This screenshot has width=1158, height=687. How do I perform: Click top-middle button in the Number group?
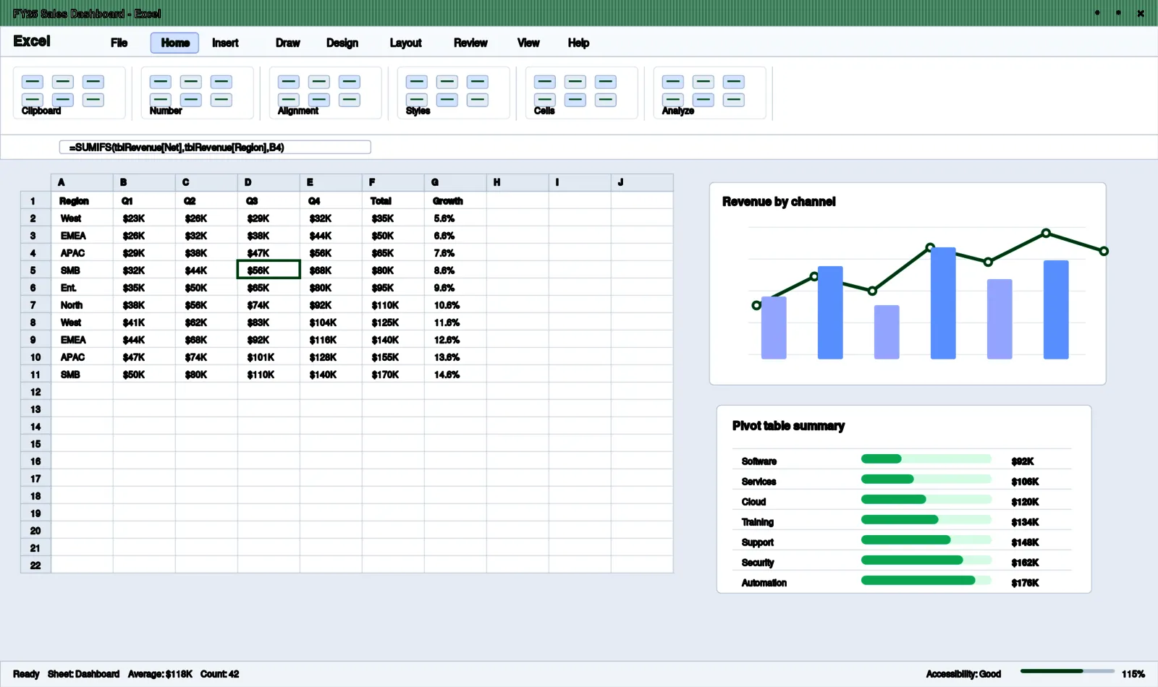tap(191, 82)
